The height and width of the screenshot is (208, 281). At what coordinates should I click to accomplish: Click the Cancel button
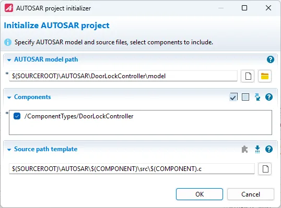tap(251, 194)
